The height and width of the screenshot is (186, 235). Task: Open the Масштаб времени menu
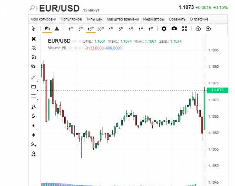tap(123, 19)
